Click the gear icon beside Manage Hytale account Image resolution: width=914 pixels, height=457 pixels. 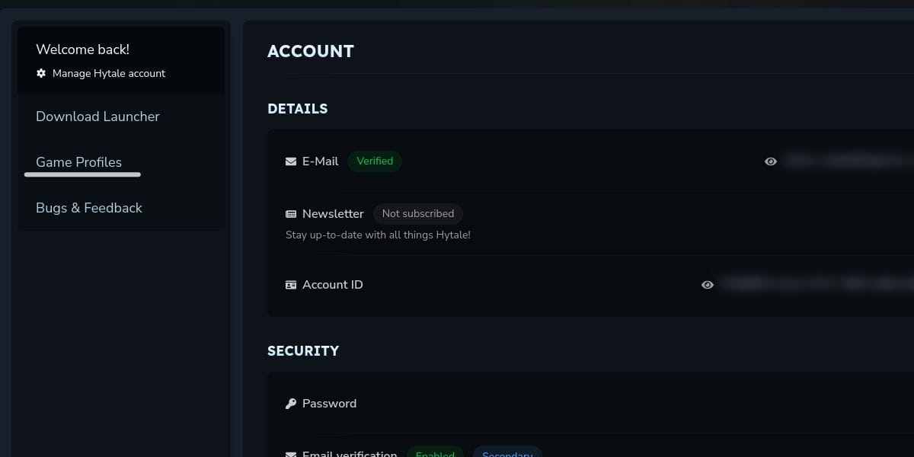tap(41, 74)
